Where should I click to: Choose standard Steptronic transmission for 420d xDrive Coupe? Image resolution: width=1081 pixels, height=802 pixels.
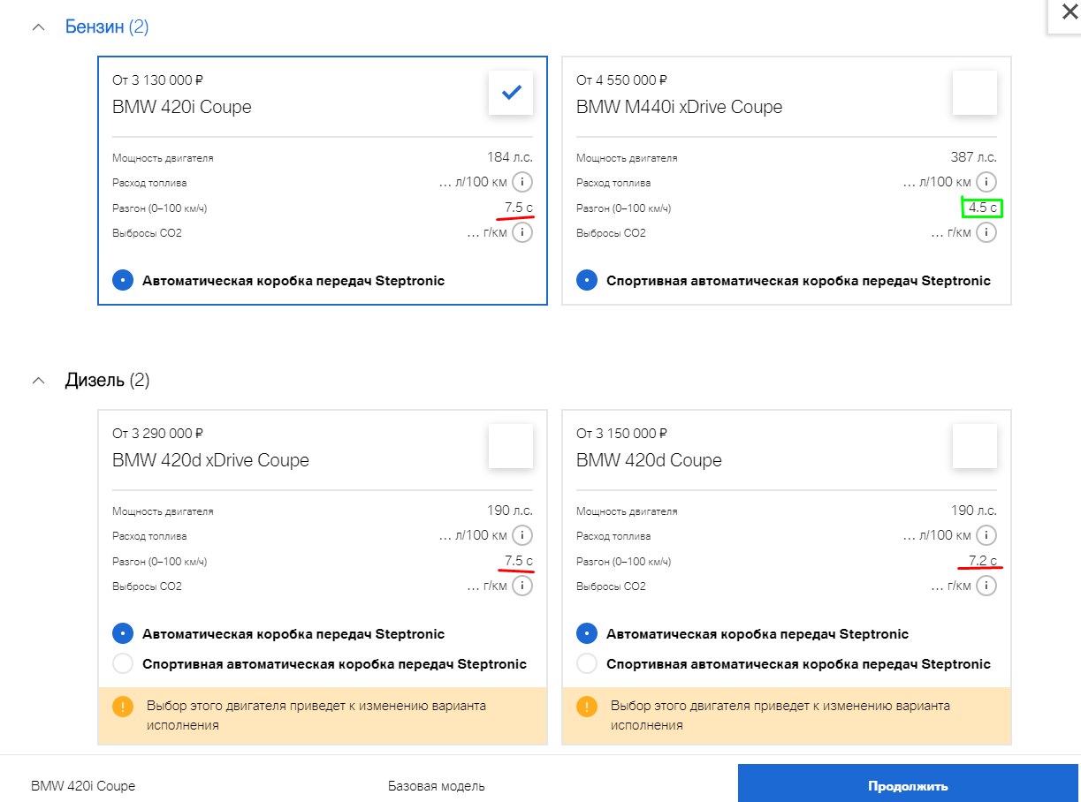[122, 634]
